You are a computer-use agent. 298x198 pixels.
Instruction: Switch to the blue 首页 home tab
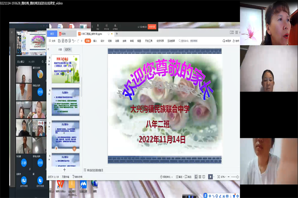pyautogui.click(x=52, y=34)
